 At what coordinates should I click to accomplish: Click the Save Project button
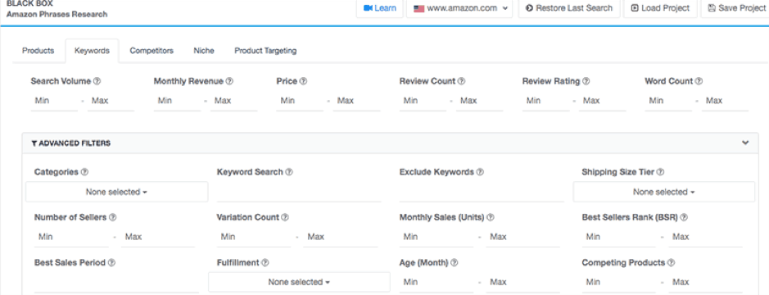736,8
